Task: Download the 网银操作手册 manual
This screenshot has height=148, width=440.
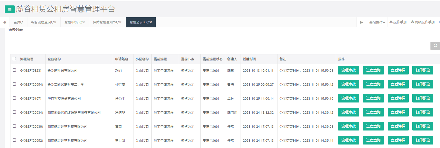Action: click(x=423, y=22)
